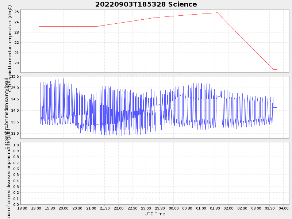Select the 22:00 time axis tick label

click(x=118, y=208)
